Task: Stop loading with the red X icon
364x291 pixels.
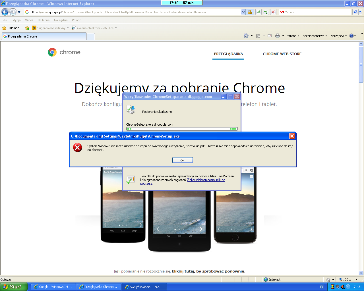Action: point(273,12)
